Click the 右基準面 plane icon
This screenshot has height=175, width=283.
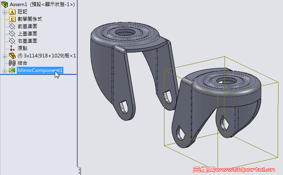tap(12, 41)
